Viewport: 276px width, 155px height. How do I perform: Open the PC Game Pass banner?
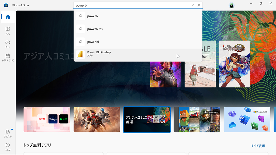pyautogui.click(x=197, y=119)
